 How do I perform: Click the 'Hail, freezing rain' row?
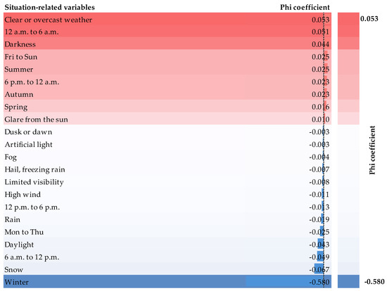pos(167,169)
